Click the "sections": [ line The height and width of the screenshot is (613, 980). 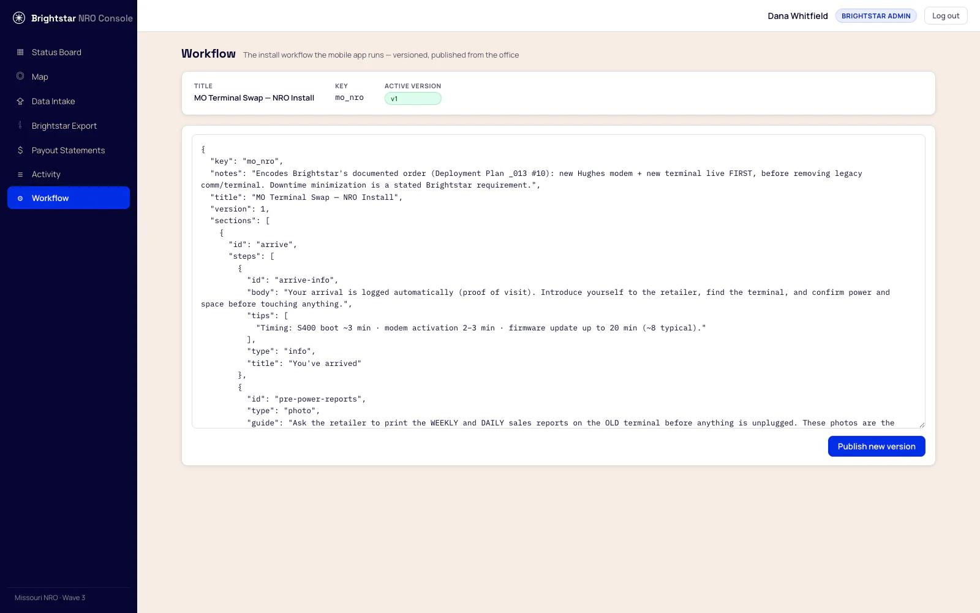point(239,221)
